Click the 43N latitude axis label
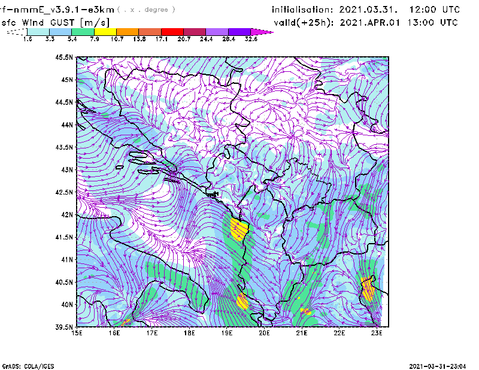Viewport: 479px width, 370px height. (x=67, y=169)
